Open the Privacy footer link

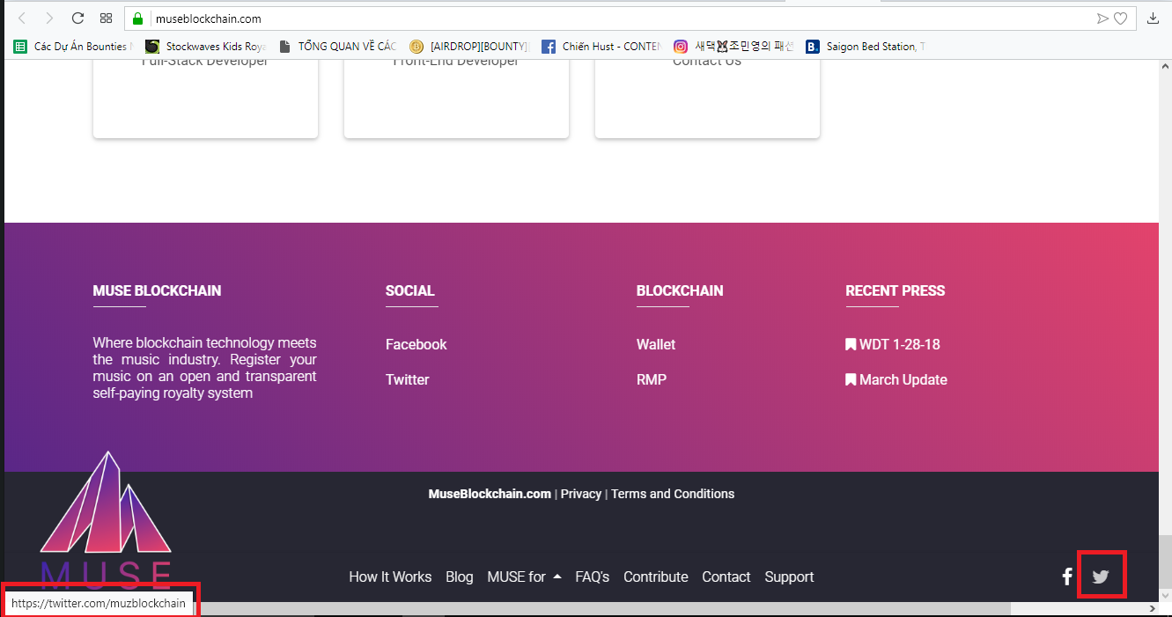click(581, 494)
